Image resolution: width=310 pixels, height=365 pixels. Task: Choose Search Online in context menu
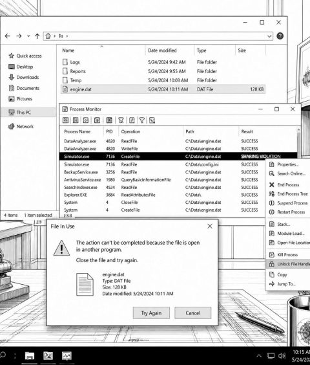288,173
